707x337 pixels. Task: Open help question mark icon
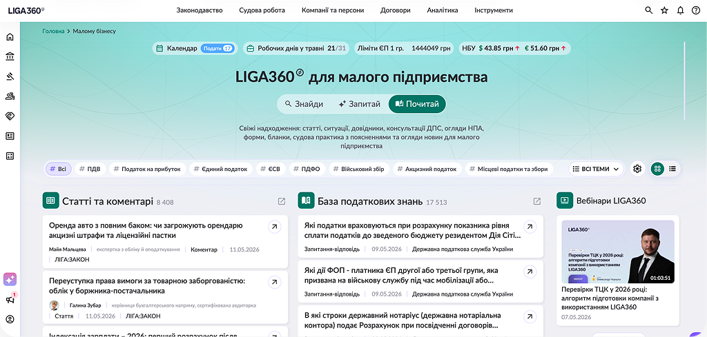point(696,10)
